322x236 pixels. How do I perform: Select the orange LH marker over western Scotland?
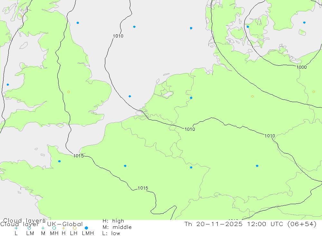tap(22, 16)
